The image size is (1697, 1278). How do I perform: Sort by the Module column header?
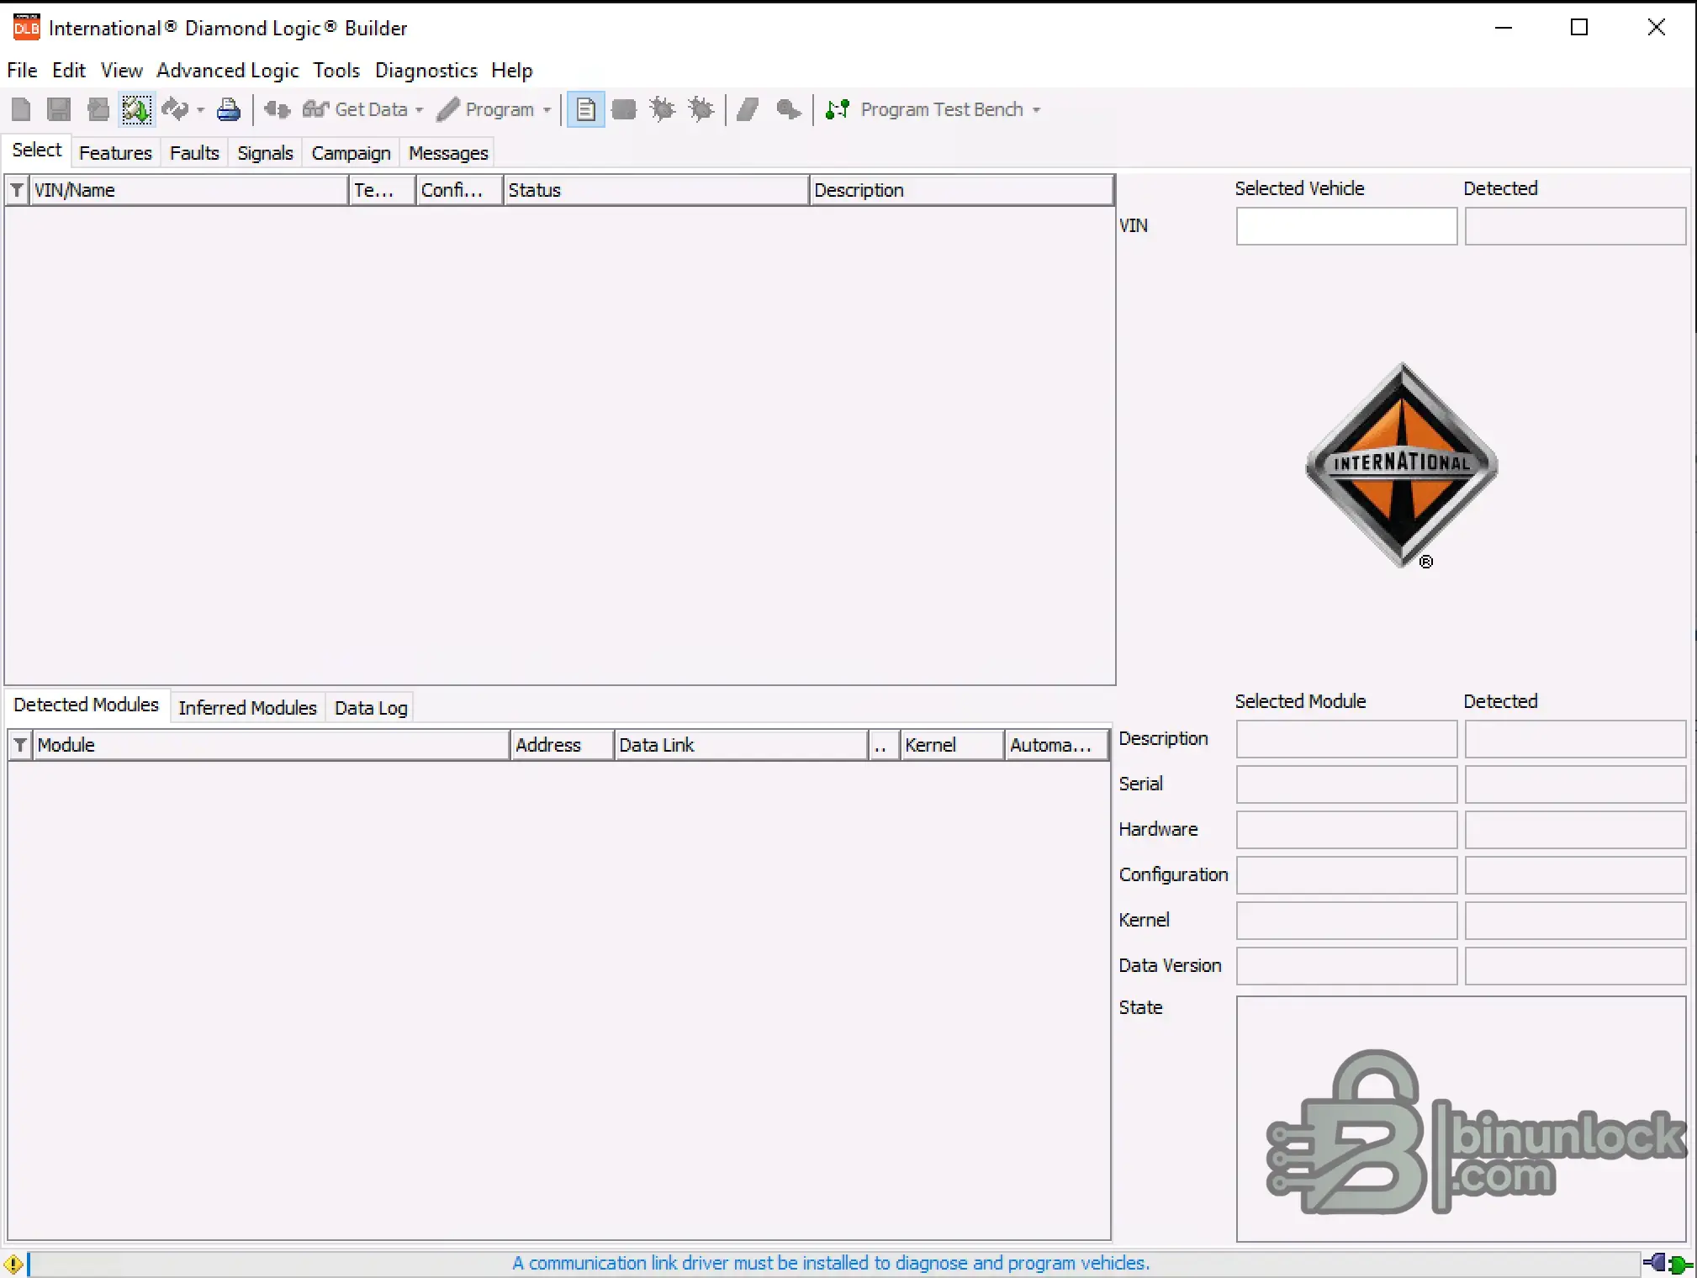click(272, 745)
